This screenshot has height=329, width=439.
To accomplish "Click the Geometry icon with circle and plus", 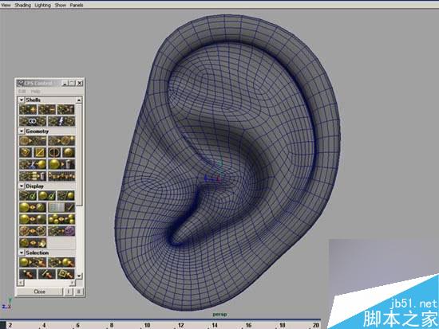I will tap(61, 140).
